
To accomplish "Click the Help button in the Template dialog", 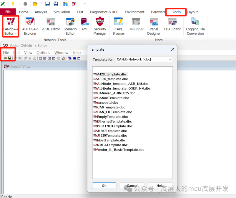I will (160, 186).
